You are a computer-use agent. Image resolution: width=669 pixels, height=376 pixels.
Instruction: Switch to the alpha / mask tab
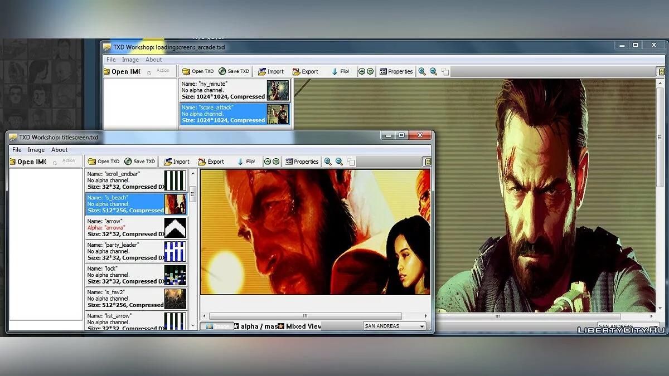(255, 326)
